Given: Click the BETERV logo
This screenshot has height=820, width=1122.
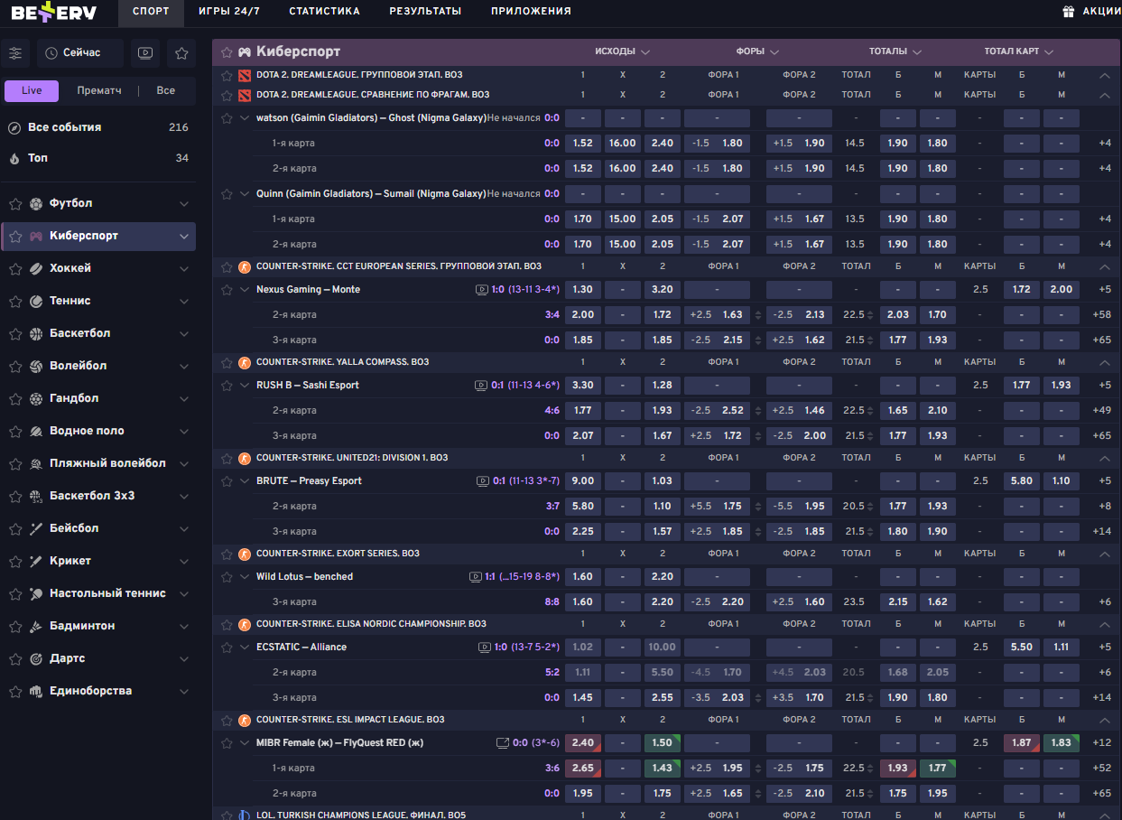Looking at the screenshot, I should (x=53, y=12).
